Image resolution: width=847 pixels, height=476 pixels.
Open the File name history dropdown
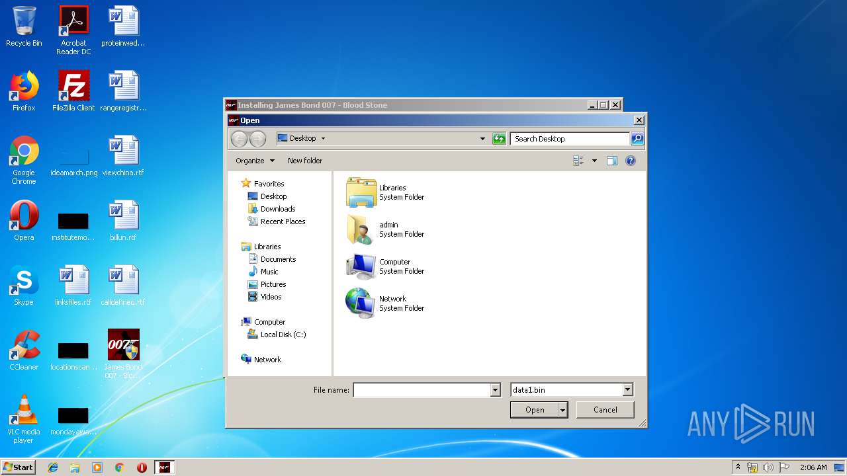495,390
